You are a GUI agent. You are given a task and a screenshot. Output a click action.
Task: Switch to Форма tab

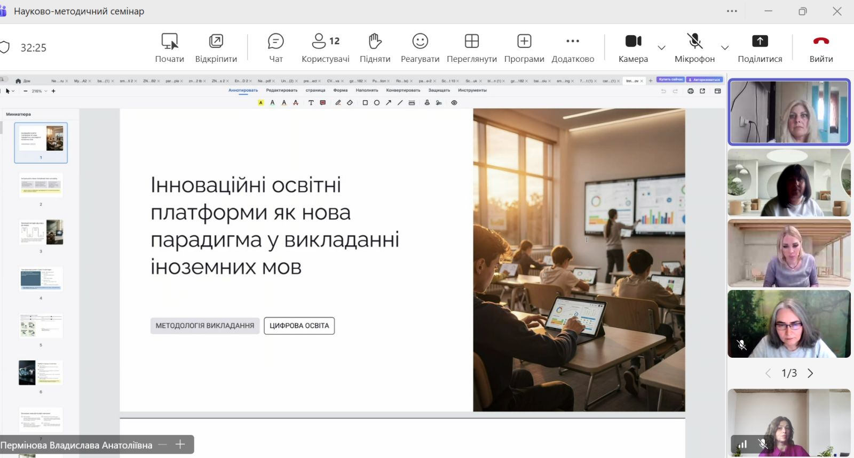(x=341, y=90)
